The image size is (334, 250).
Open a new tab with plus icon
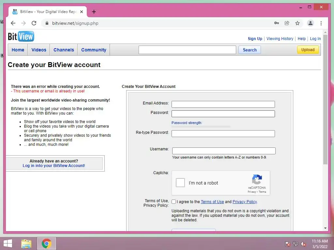(94, 12)
